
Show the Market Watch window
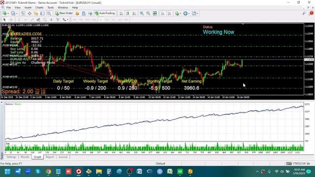[x=23, y=13]
